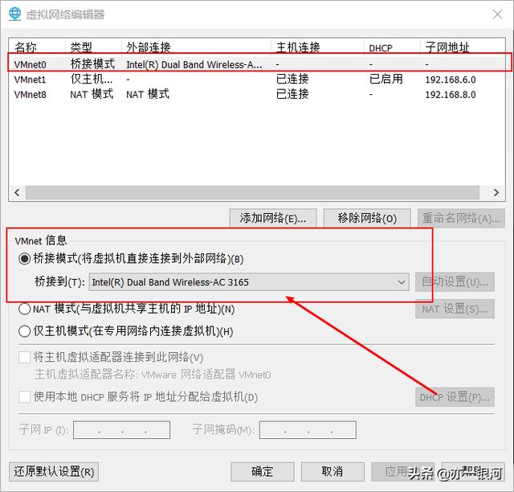
Task: Open the 桥接到 adapter dropdown
Action: 249,282
